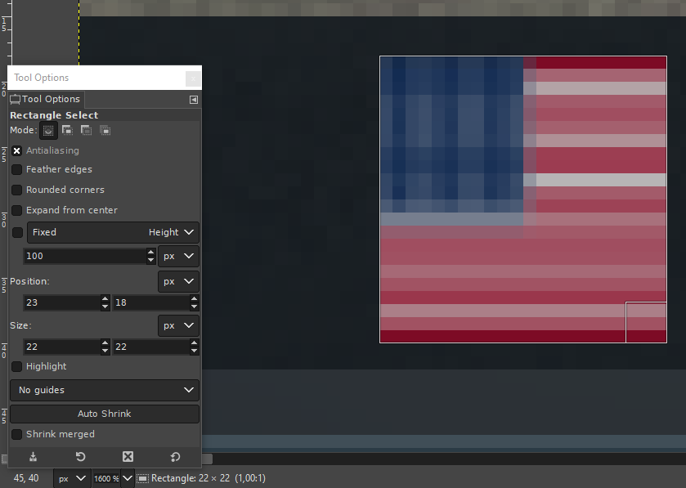The width and height of the screenshot is (686, 488).
Task: Click the zoom field showing 1600%
Action: tap(106, 478)
